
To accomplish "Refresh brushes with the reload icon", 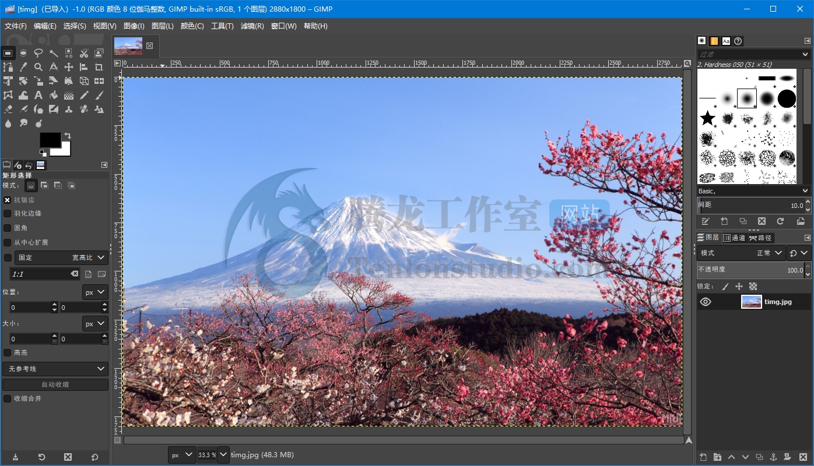I will 780,221.
